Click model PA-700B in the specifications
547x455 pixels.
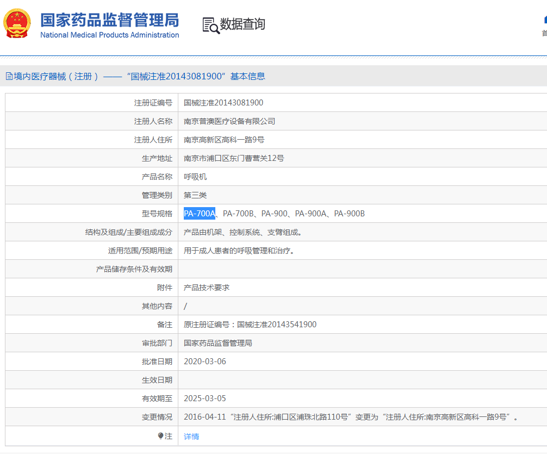point(238,214)
